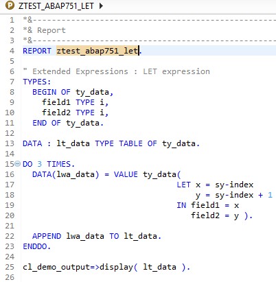Open the breadcrumb arrow after ZTEST_ABAP751_LET

101,5
